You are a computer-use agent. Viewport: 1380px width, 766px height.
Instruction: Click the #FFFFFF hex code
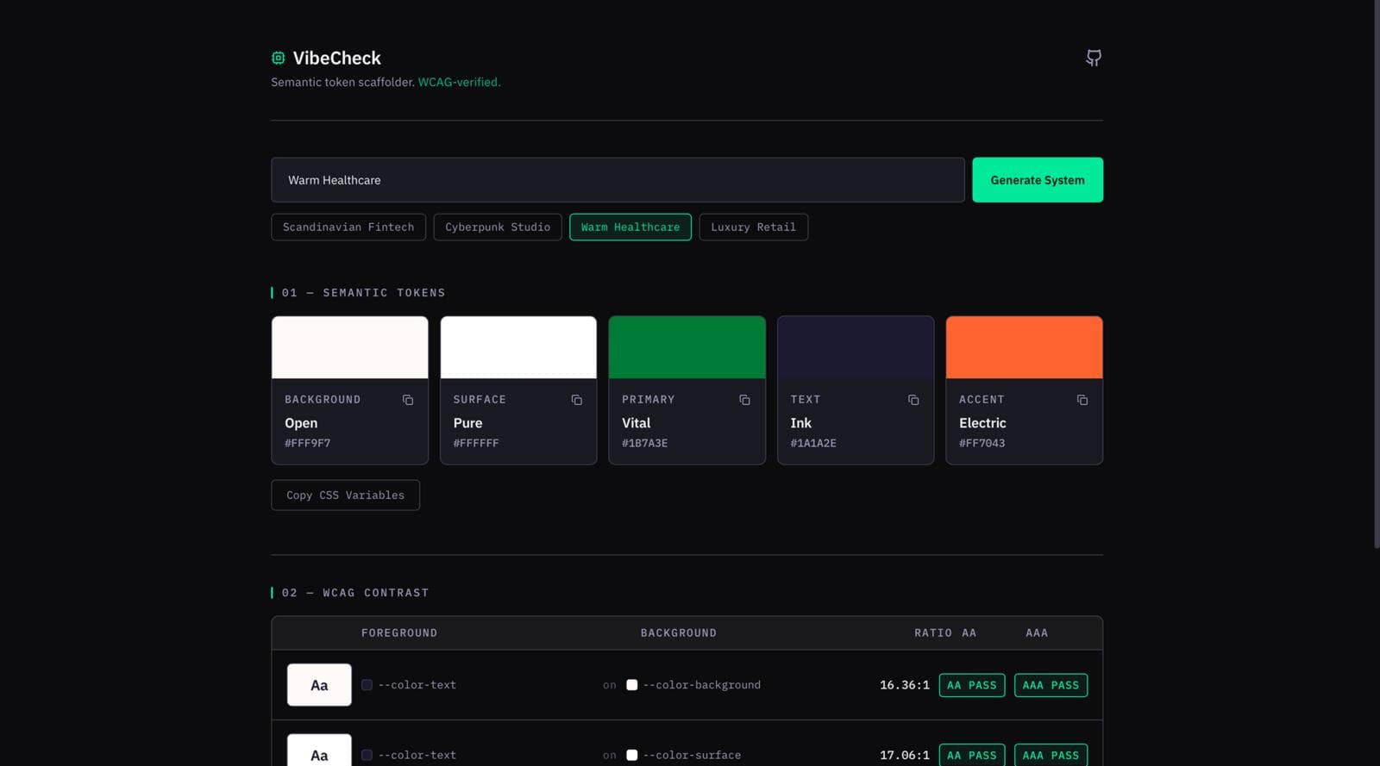pos(475,443)
